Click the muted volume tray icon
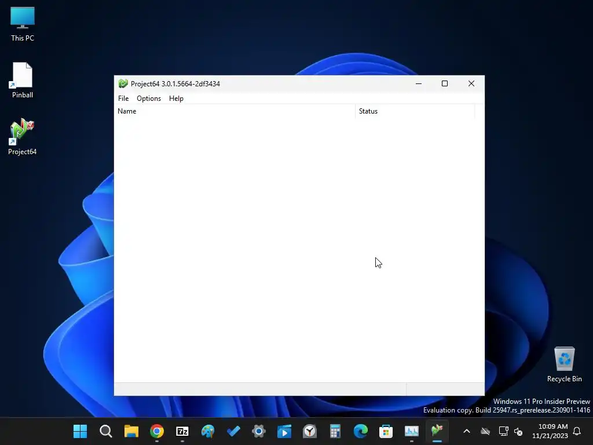Screen dimensions: 593x445 (518, 431)
